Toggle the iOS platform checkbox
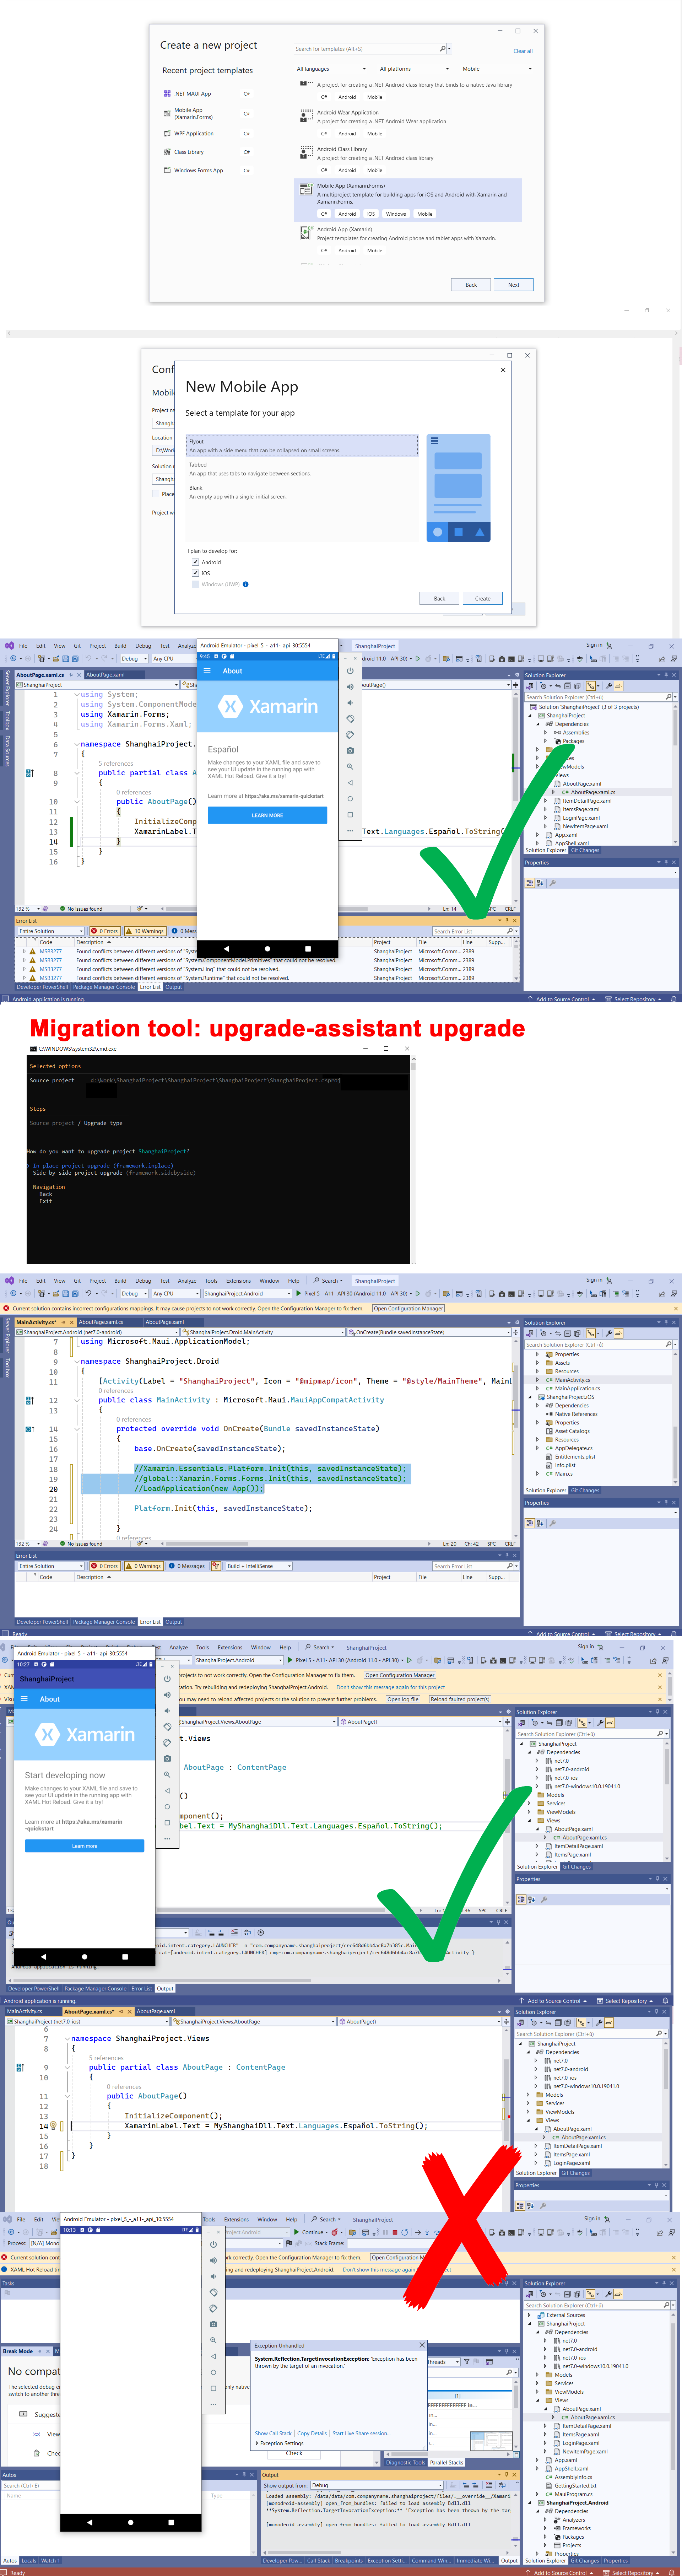Viewport: 682px width, 2576px height. [195, 573]
